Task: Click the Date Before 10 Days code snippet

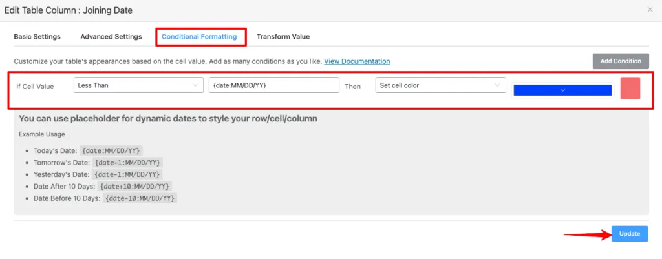Action: tap(140, 198)
